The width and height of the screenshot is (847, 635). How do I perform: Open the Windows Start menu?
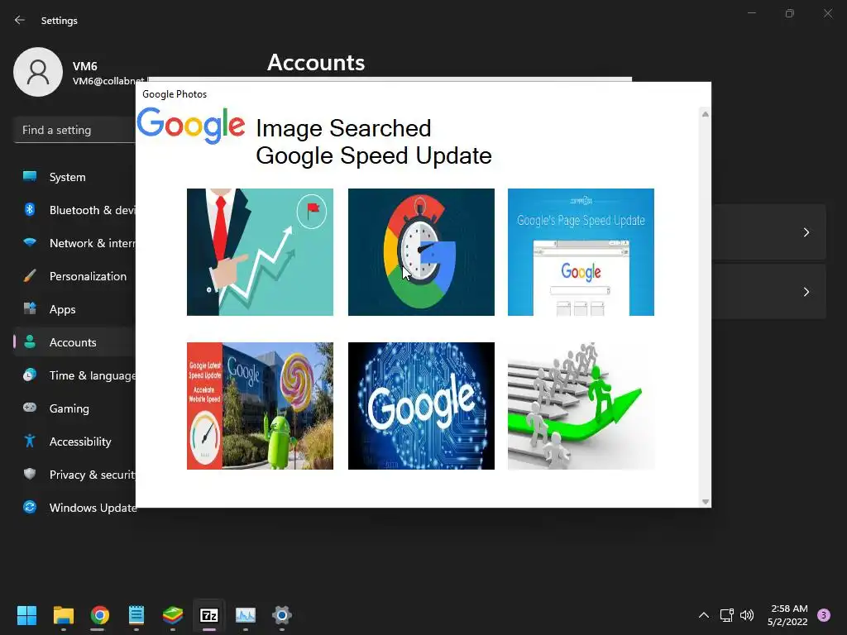click(x=26, y=615)
